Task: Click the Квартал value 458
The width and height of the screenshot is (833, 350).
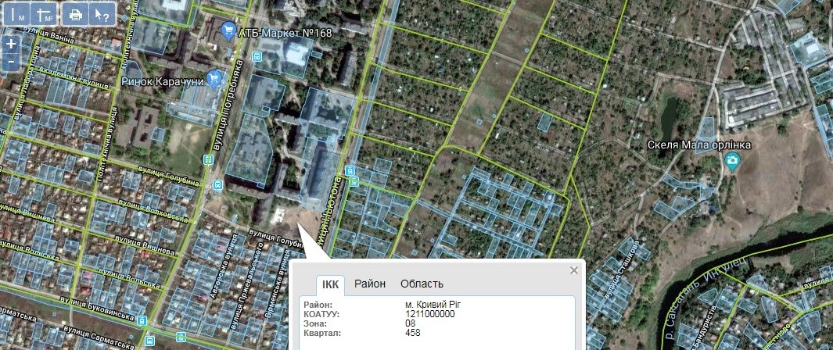Action: pyautogui.click(x=412, y=332)
